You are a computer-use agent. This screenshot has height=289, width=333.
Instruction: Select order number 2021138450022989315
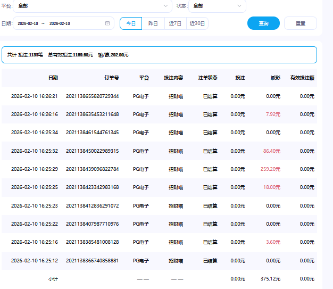[x=93, y=151]
